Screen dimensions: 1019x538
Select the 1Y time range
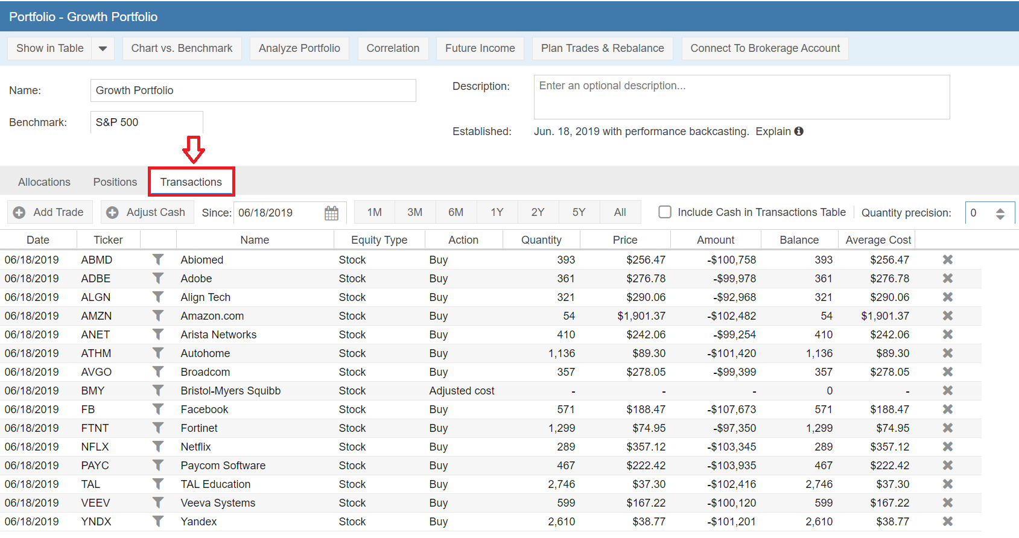497,212
